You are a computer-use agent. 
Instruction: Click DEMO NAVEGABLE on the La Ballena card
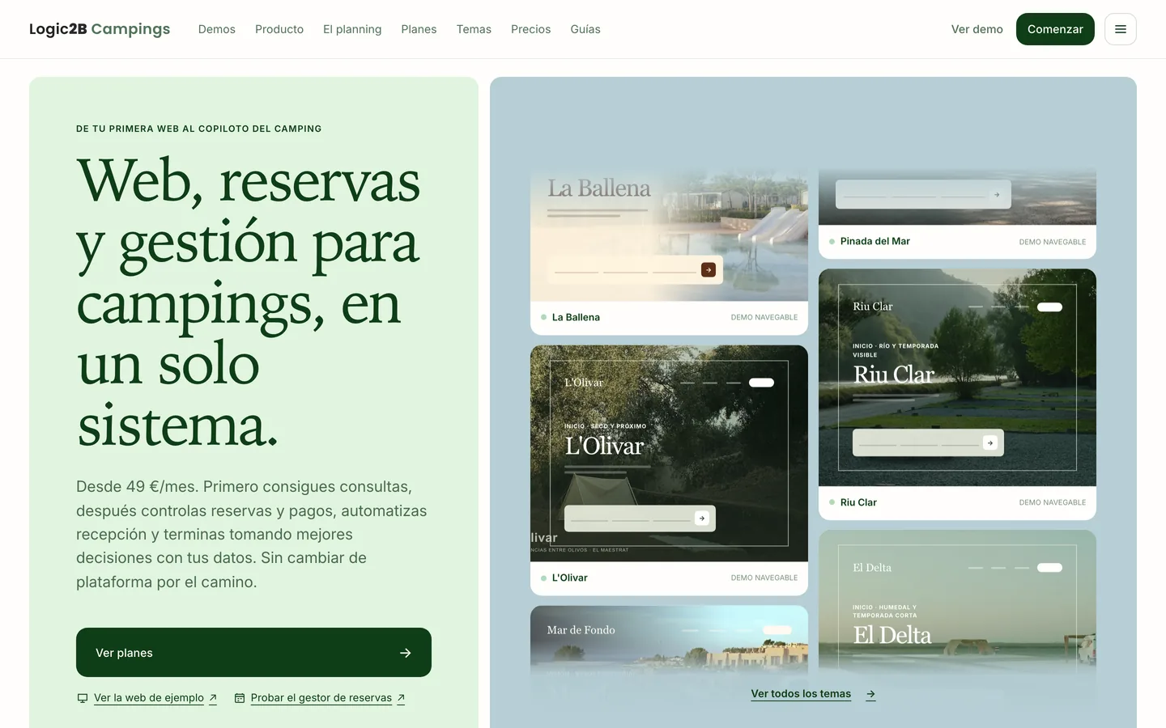pos(764,317)
